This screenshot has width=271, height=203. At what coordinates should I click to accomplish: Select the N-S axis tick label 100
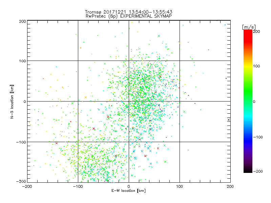point(22,61)
